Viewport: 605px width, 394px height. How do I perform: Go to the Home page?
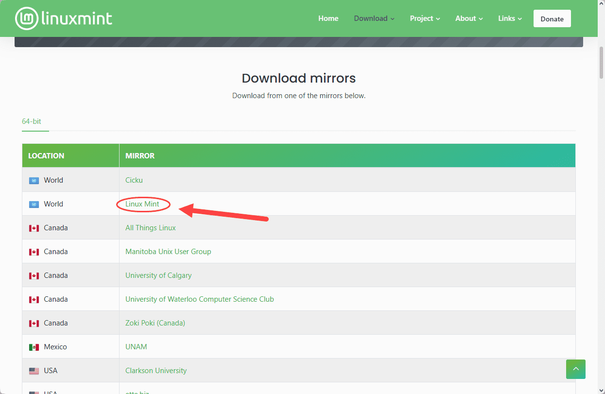(328, 18)
